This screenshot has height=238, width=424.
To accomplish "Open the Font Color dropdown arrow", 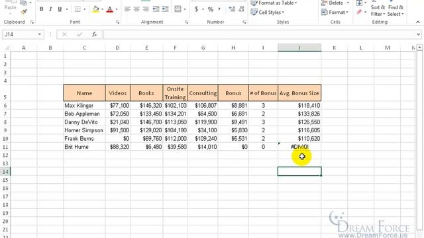I will 117,9.
